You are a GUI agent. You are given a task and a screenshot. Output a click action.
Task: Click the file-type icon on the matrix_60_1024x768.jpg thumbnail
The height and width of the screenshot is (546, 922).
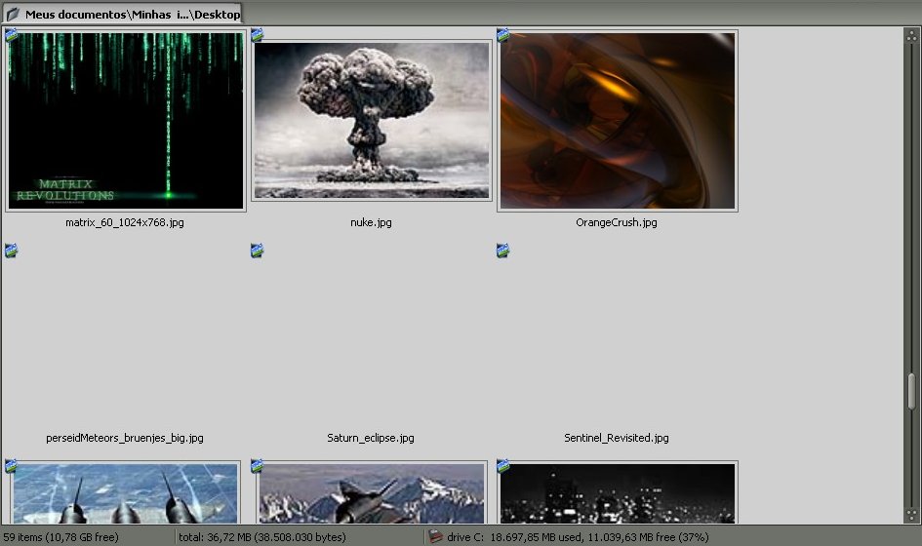(12, 35)
